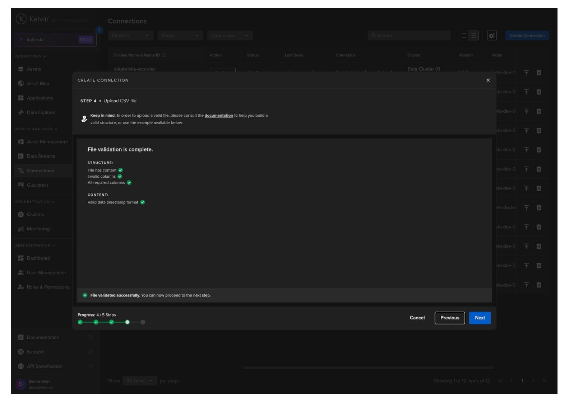Collapse the sidebar with the arrow icon
Screen dimensions: 569x402
click(100, 30)
